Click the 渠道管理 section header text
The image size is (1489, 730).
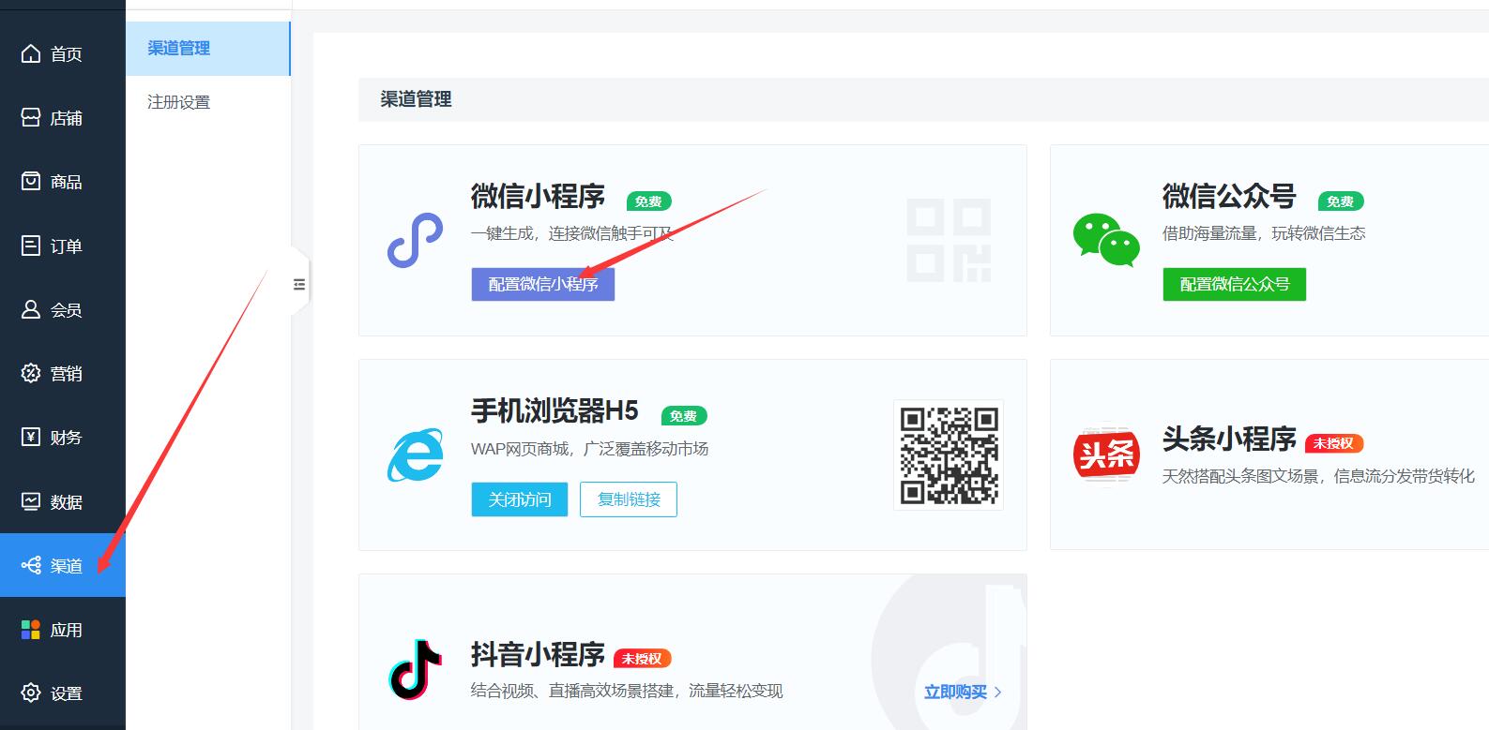(416, 99)
